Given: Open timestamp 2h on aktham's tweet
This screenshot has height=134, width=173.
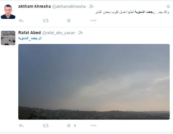Looking at the screenshot, I should (91, 7).
